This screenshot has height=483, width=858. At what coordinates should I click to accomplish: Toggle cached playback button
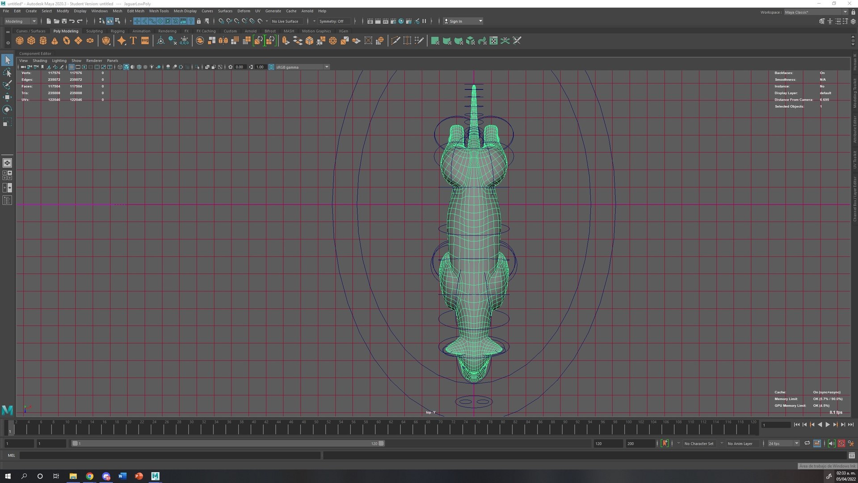coord(817,443)
